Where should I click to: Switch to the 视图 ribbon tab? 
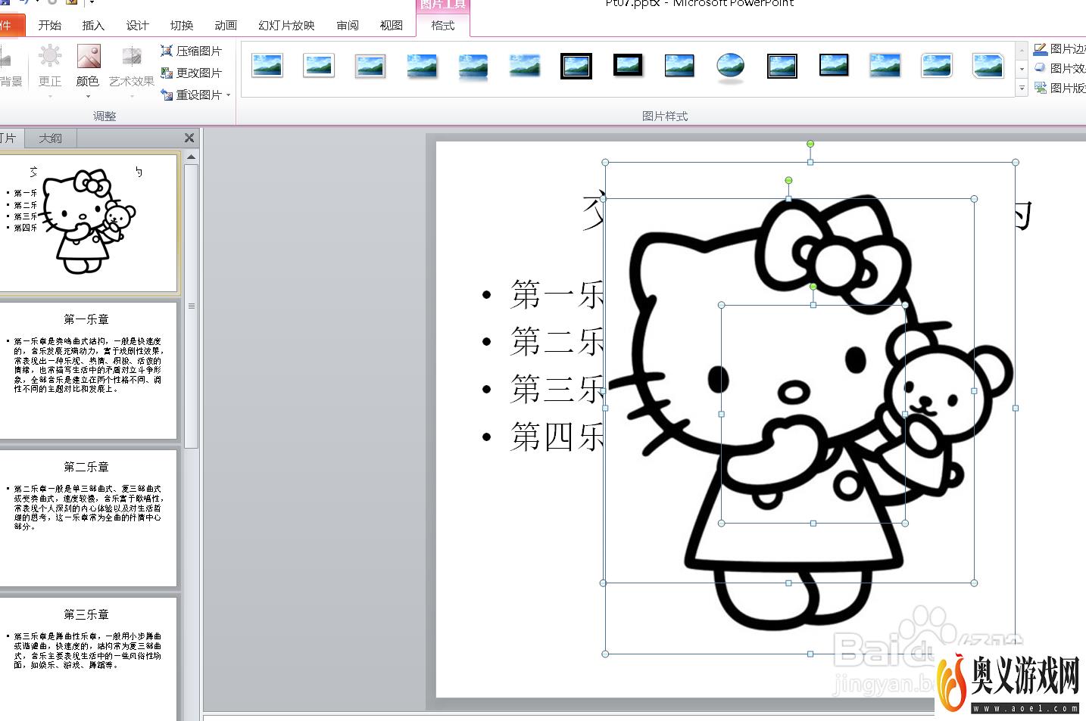(391, 25)
